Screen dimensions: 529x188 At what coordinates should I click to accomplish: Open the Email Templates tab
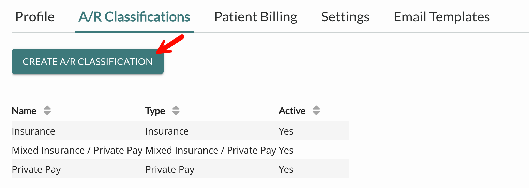[x=442, y=17]
